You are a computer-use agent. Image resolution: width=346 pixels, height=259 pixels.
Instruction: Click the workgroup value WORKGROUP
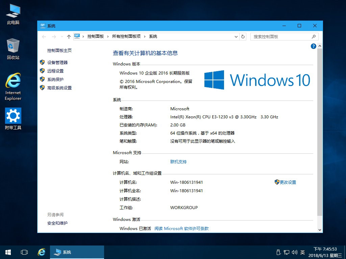(184, 207)
